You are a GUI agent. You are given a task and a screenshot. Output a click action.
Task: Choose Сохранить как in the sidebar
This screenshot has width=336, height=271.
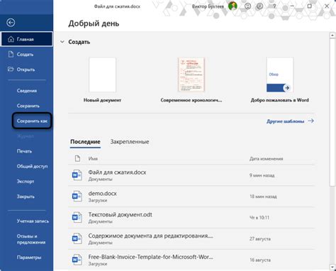click(32, 121)
